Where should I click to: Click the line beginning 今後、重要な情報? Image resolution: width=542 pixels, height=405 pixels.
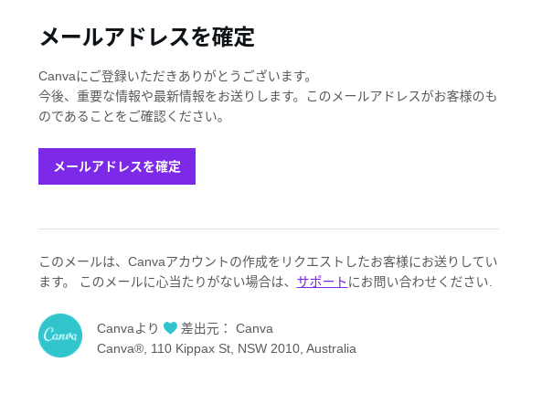pos(268,97)
